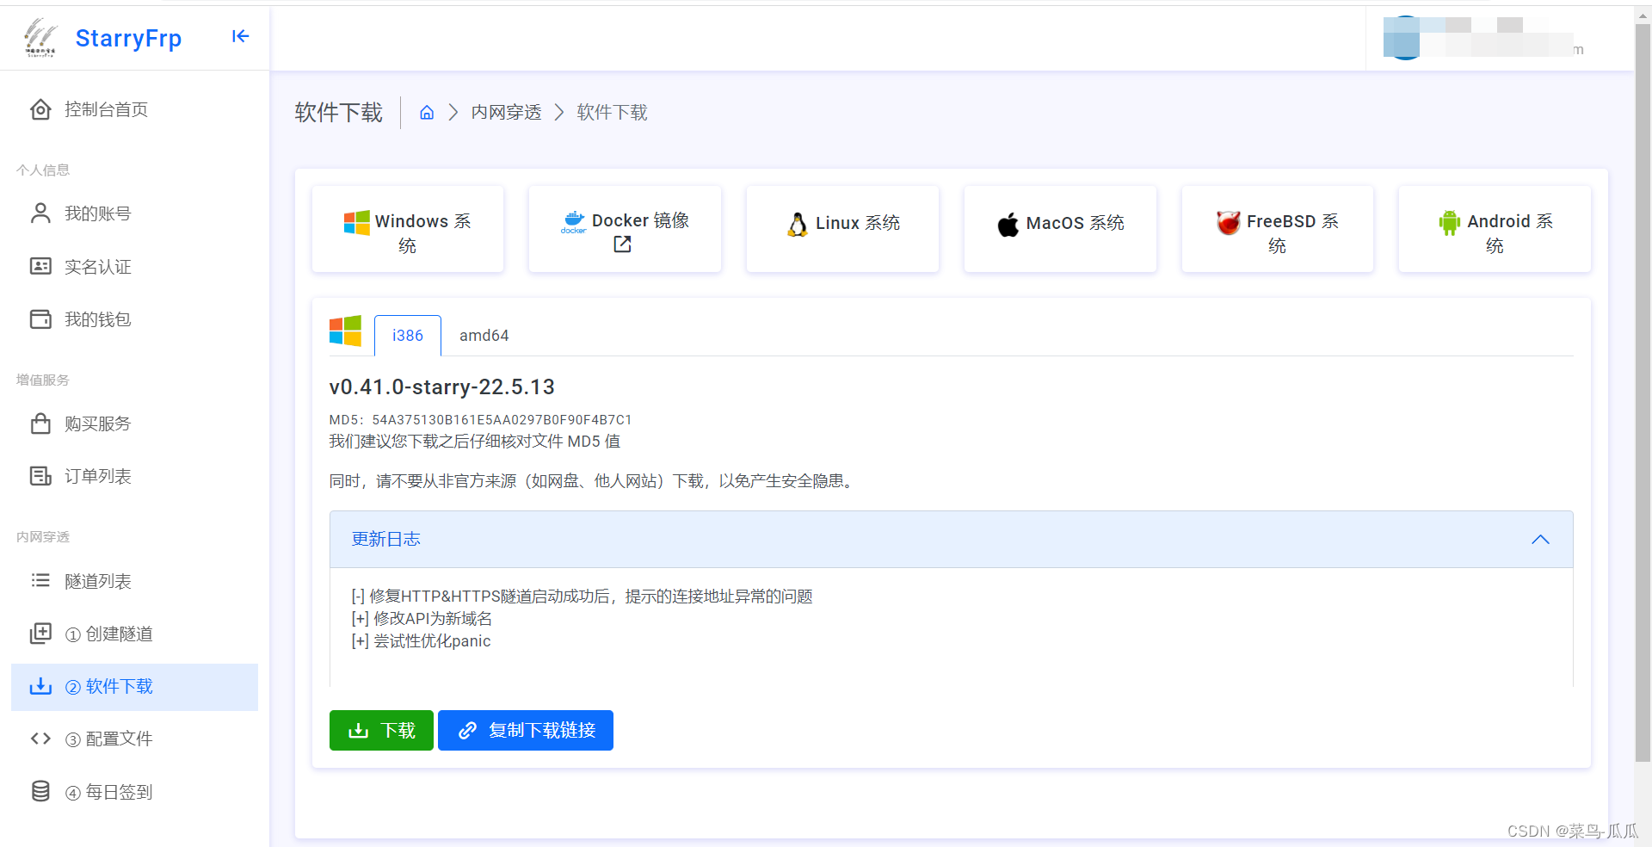Screen dimensions: 1652x847
Task: Select Android 系统 card
Action: [x=1495, y=230]
